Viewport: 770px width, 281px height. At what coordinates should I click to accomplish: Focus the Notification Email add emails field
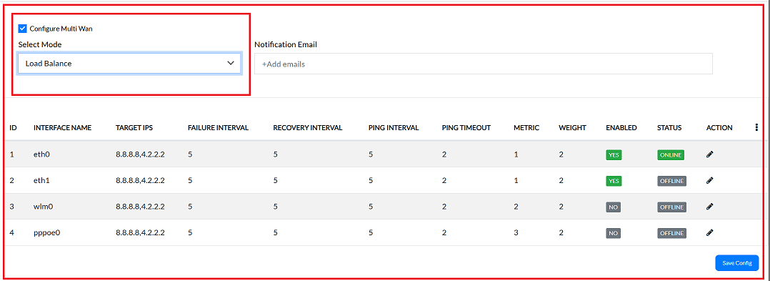click(483, 64)
